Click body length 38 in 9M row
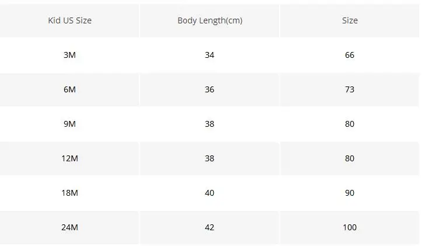This screenshot has height=246, width=425. pos(210,124)
